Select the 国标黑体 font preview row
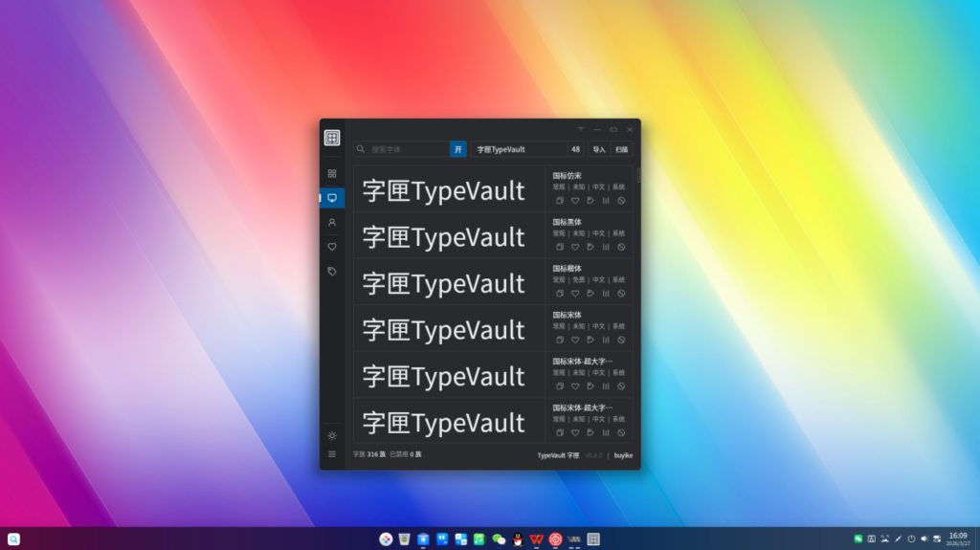The height and width of the screenshot is (550, 980). [449, 235]
